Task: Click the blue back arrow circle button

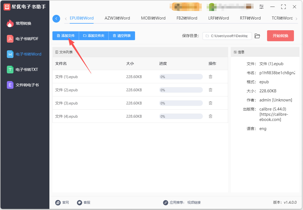Action: coord(56,19)
